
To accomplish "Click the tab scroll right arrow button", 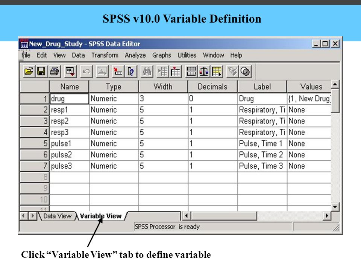I will 32,216.
